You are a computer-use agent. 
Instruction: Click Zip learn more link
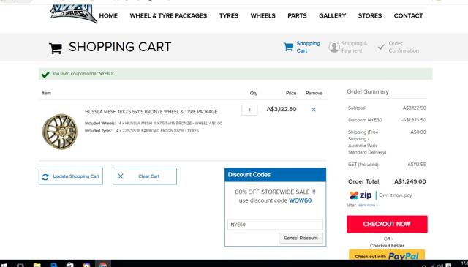tap(367, 205)
